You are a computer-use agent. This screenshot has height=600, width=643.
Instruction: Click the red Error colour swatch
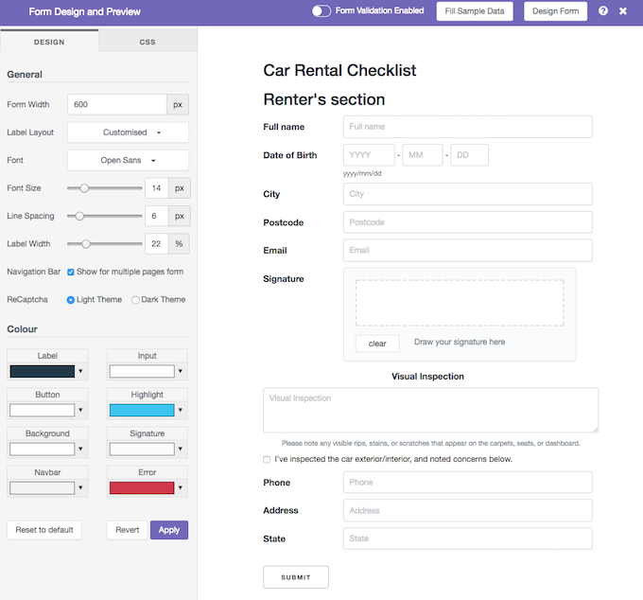coord(142,488)
